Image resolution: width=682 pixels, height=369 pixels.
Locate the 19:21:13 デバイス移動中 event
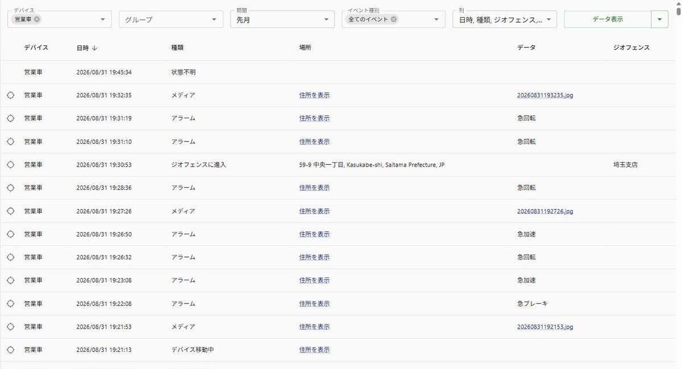[10, 350]
